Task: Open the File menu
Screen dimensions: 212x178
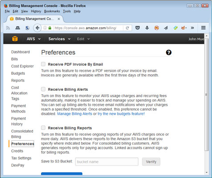Action: coord(7,11)
